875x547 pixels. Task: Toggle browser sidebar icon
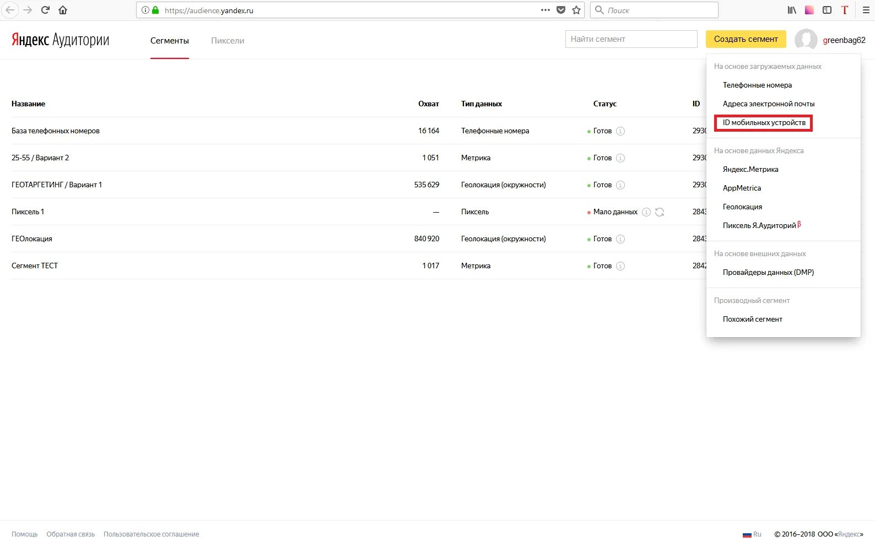(x=827, y=10)
